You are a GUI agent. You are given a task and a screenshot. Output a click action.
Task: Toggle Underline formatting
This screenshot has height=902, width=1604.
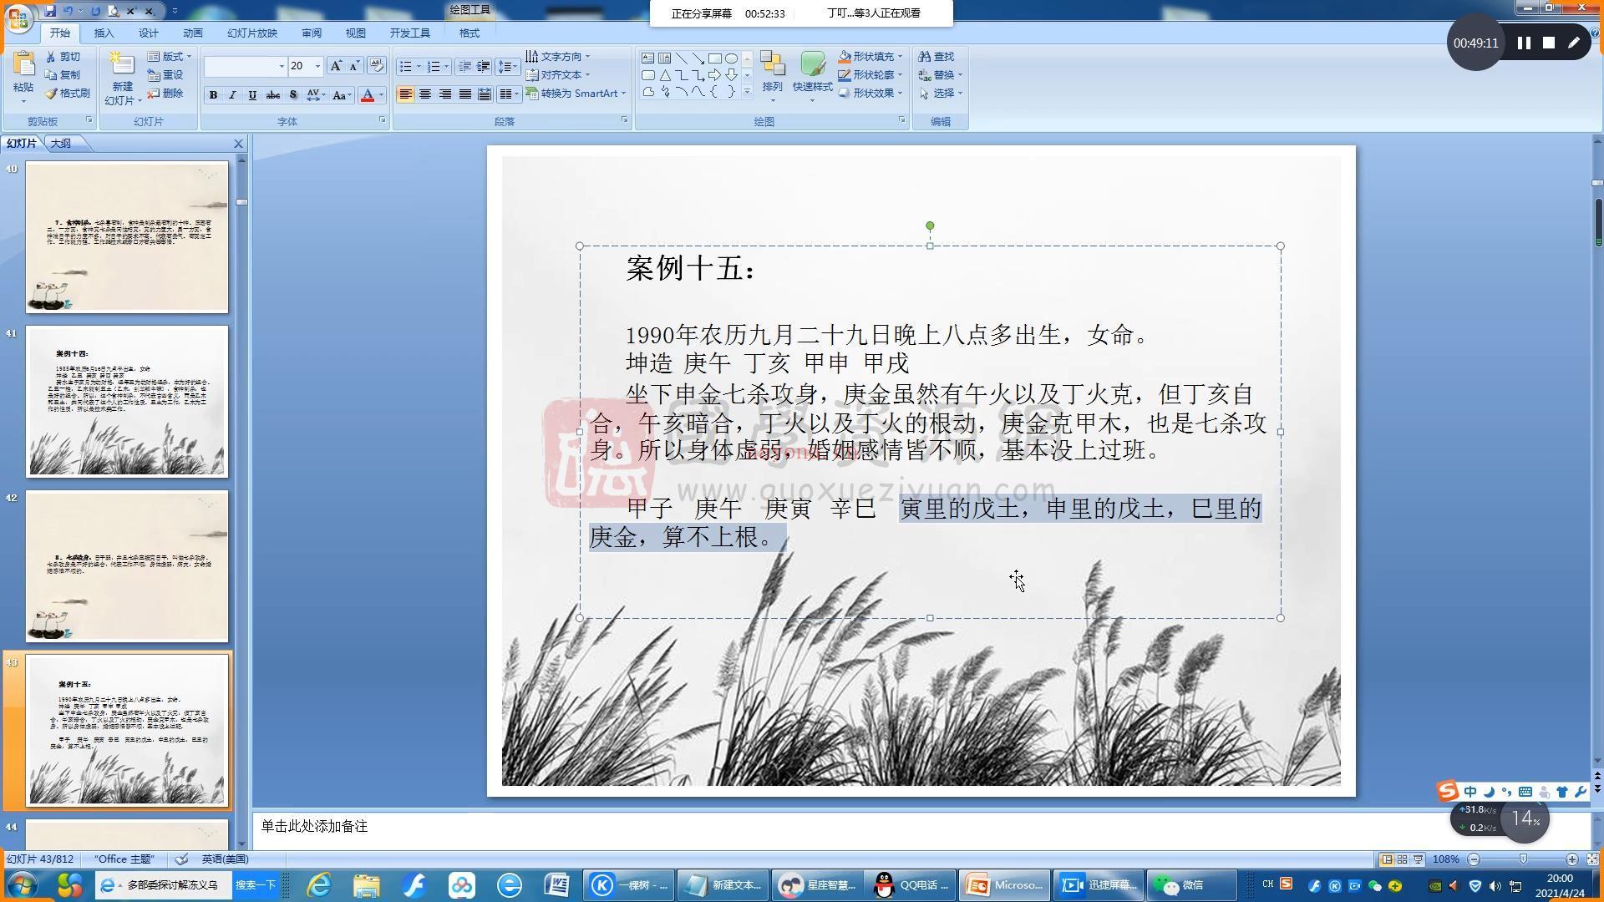pyautogui.click(x=252, y=94)
